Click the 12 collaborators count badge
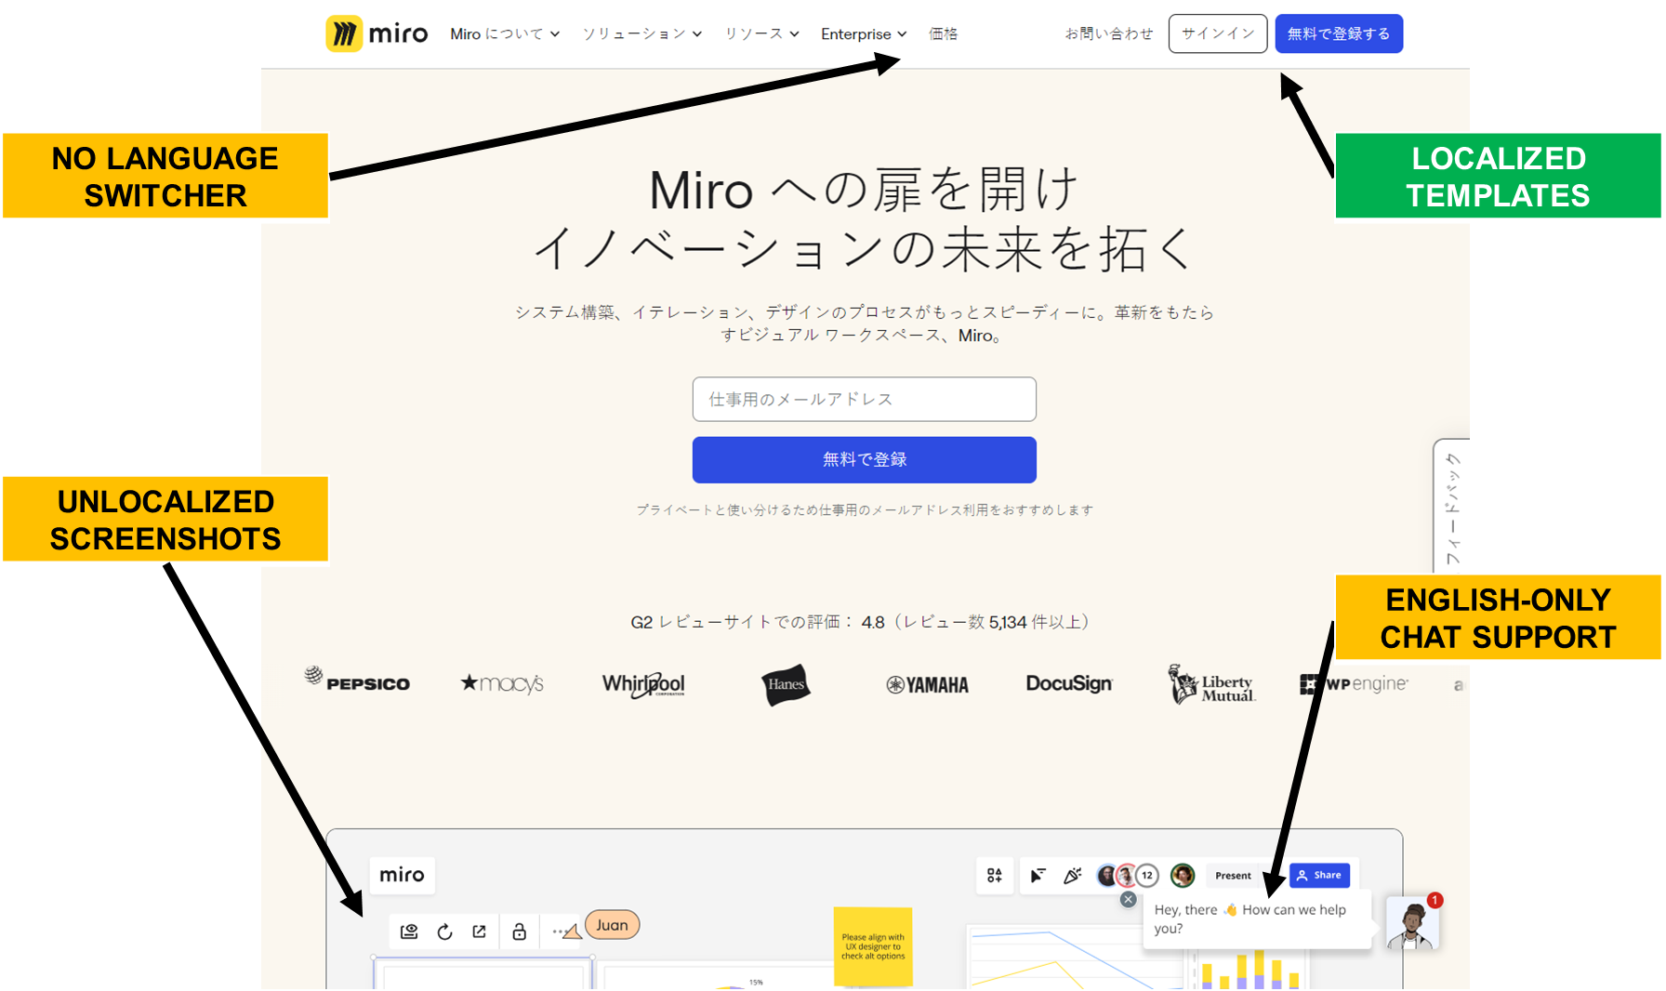 [1147, 875]
